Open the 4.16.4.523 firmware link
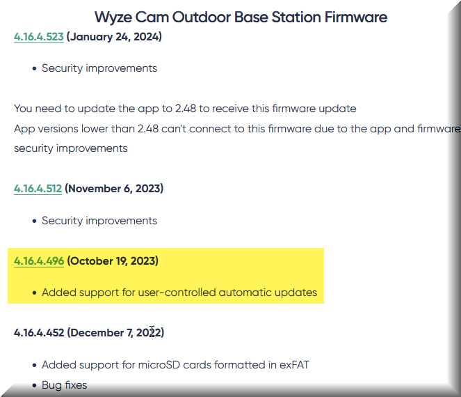Screen dimensions: 461x397 38,37
